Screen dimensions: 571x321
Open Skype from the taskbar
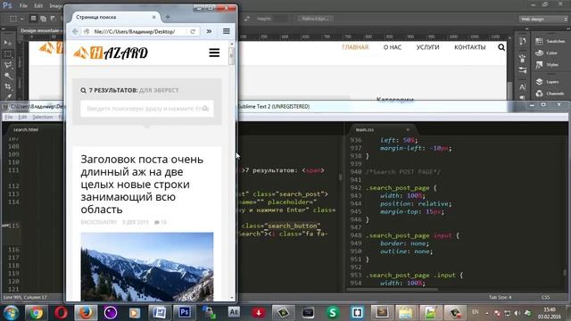tap(333, 313)
